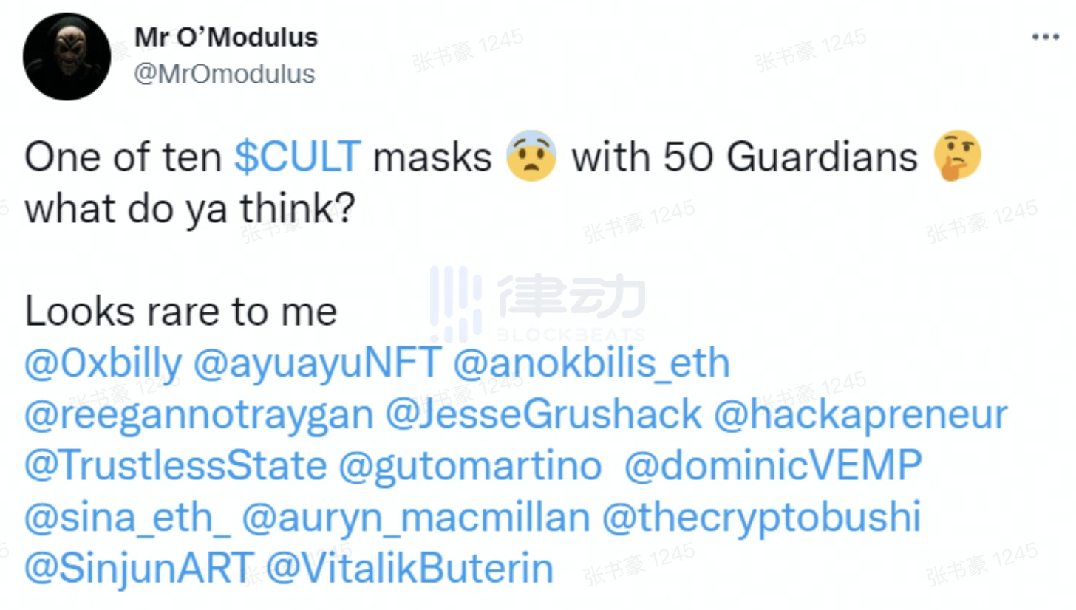Click Mr O'Modulus profile avatar
The width and height of the screenshot is (1076, 610).
(67, 57)
